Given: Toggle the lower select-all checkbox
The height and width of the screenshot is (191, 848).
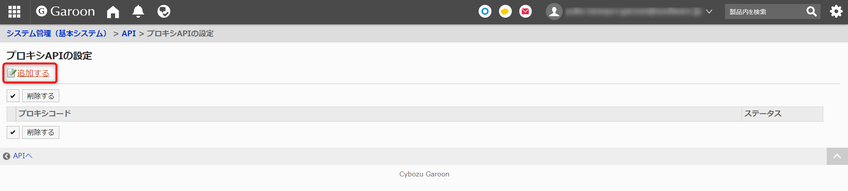Looking at the screenshot, I should (13, 132).
